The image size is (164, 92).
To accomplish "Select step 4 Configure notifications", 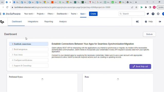I will 29,60.
